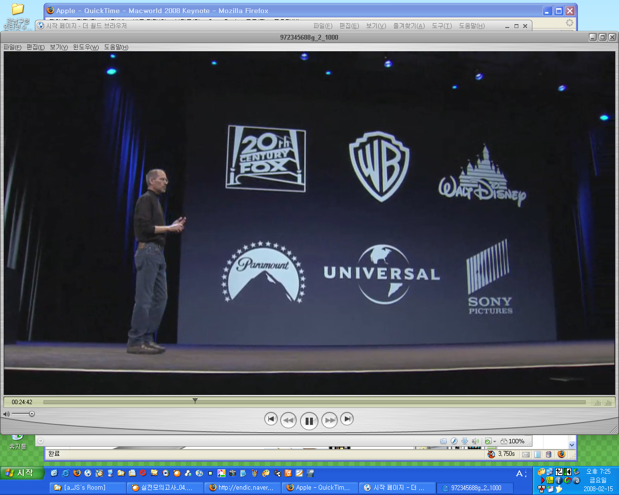This screenshot has height=495, width=619.
Task: Launch GOM Player orange quick launch icon
Action: pyautogui.click(x=177, y=473)
